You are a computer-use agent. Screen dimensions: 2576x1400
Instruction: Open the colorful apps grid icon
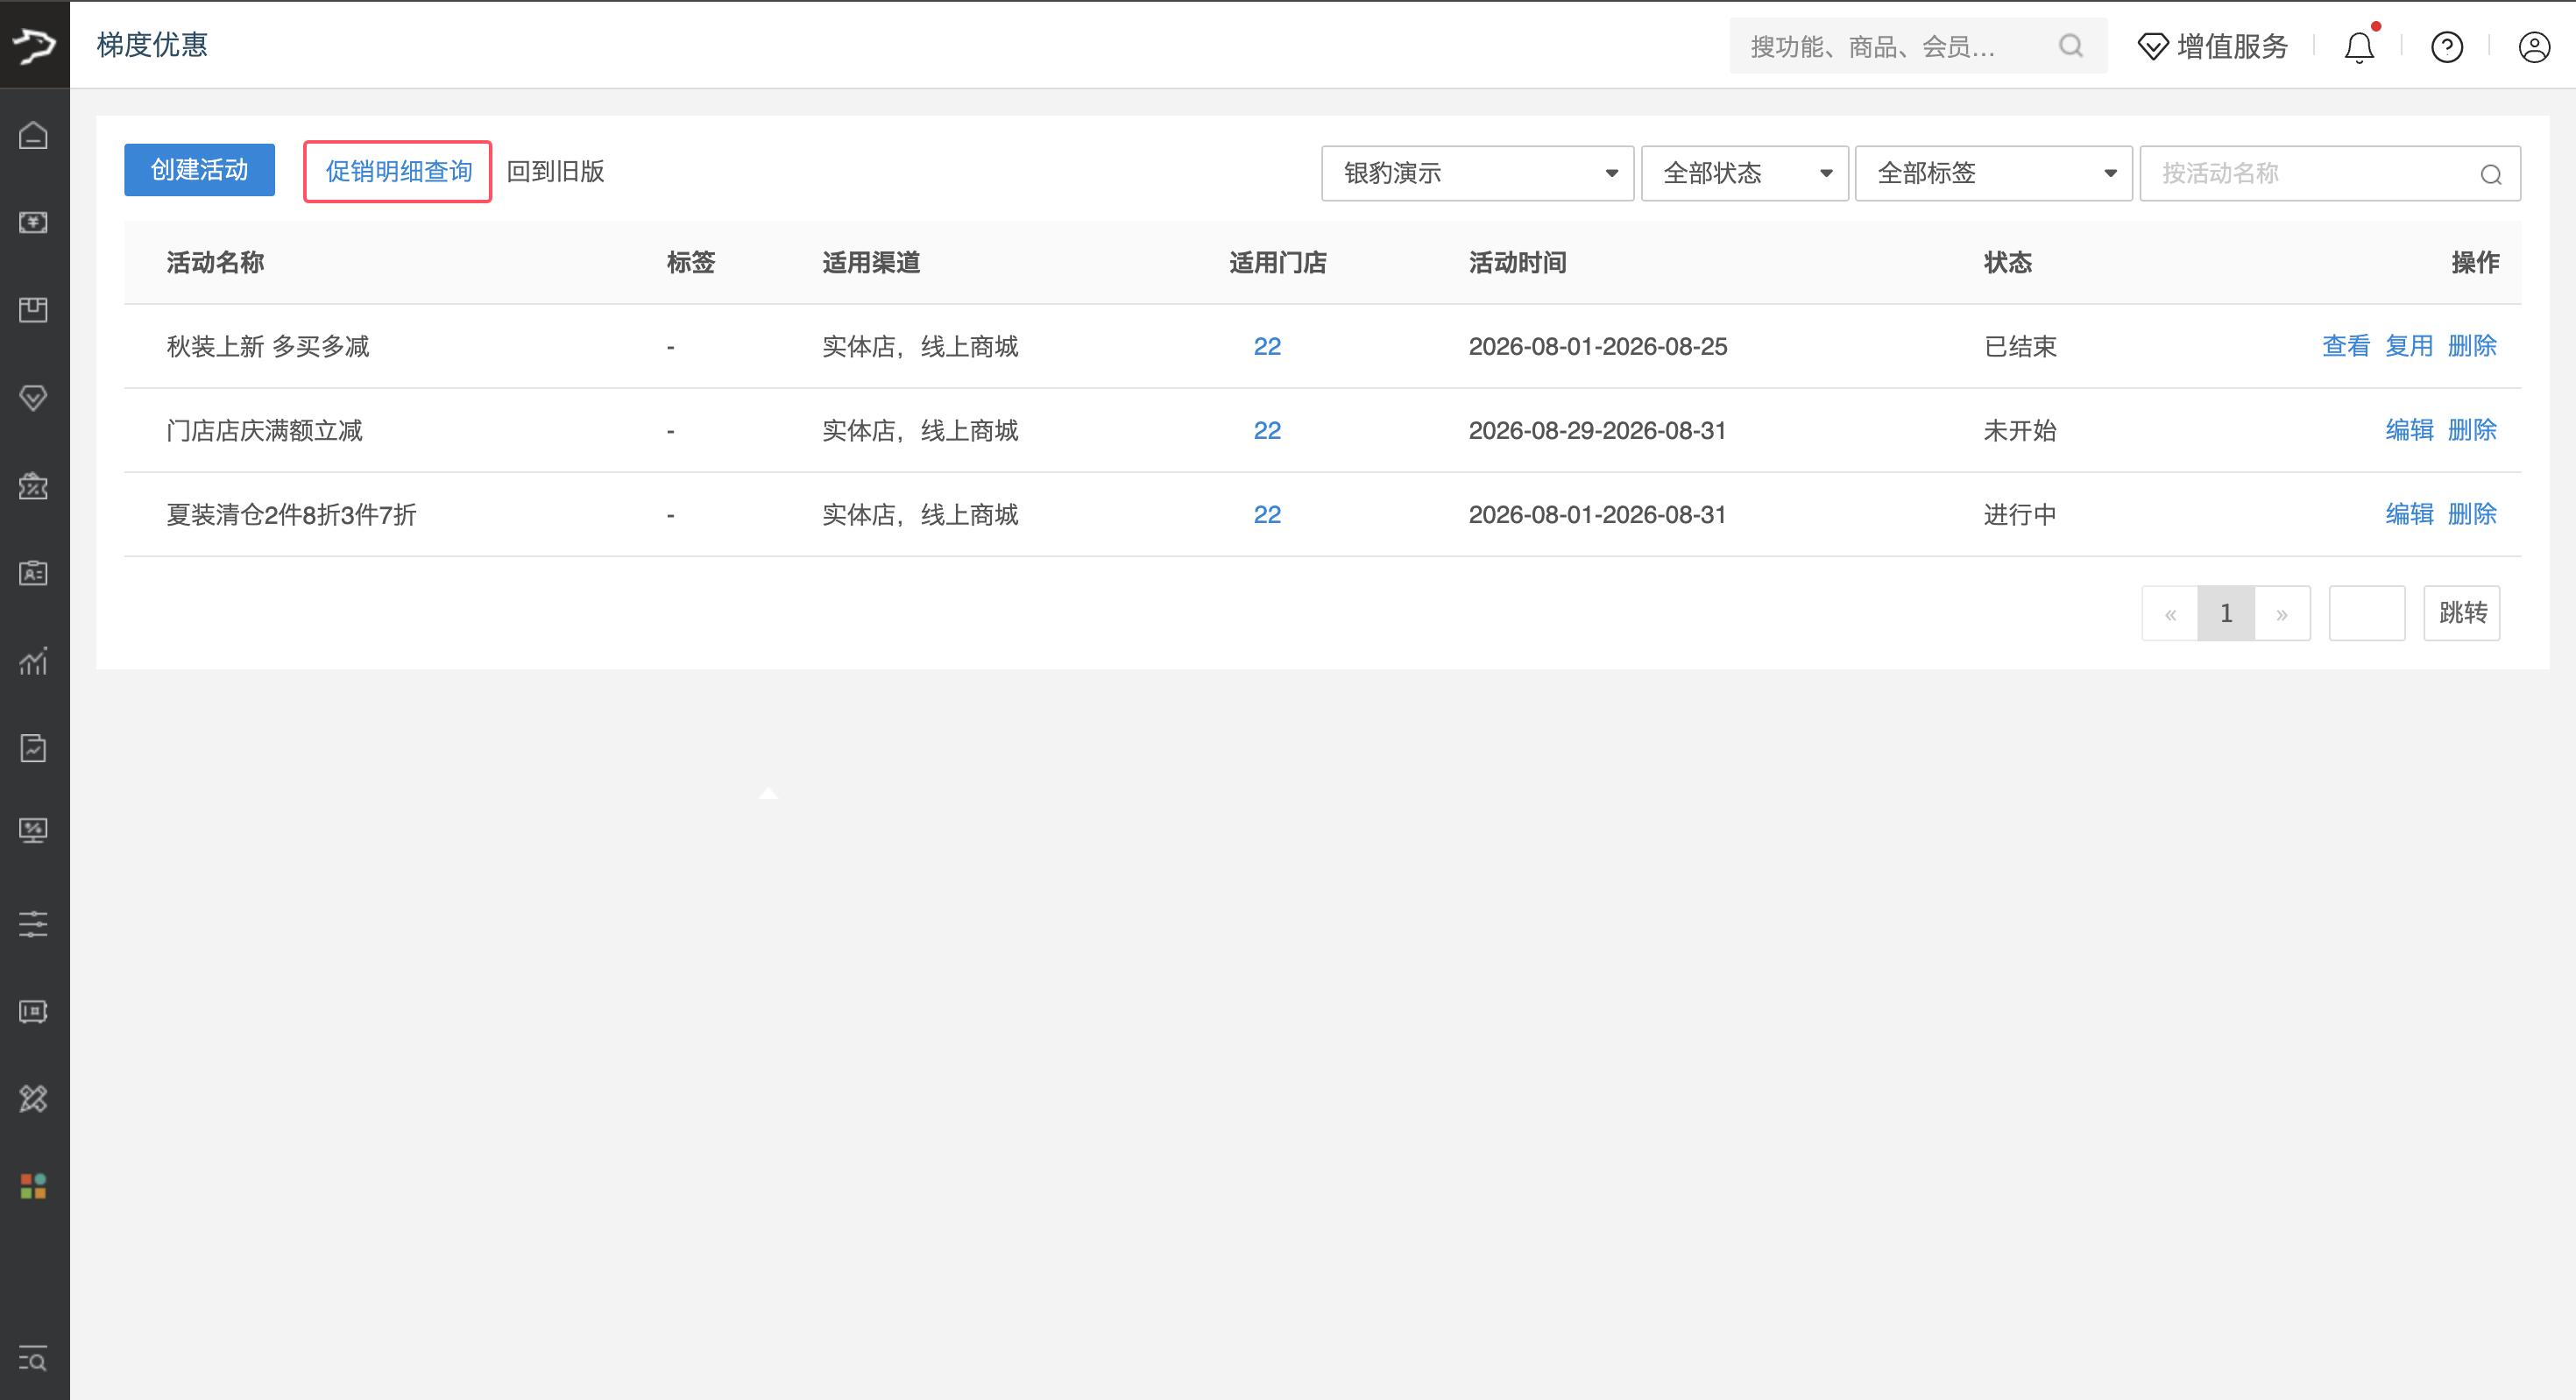click(x=33, y=1187)
